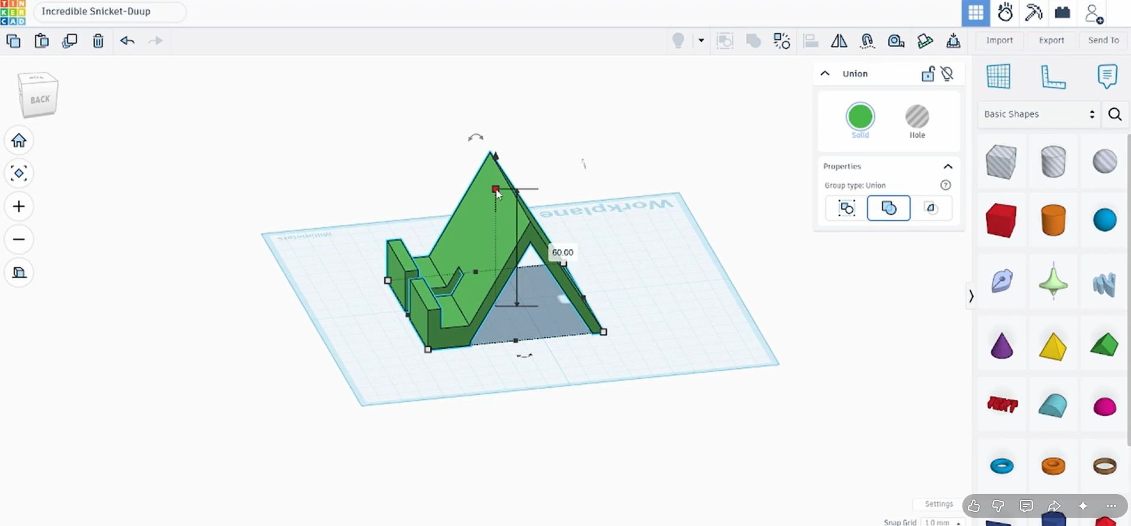Pick the green Solid color swatch
The height and width of the screenshot is (526, 1131).
(x=860, y=116)
